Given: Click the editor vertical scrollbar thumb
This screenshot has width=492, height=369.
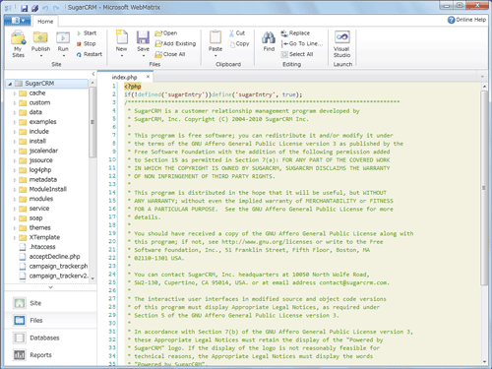Looking at the screenshot, I should 484,188.
